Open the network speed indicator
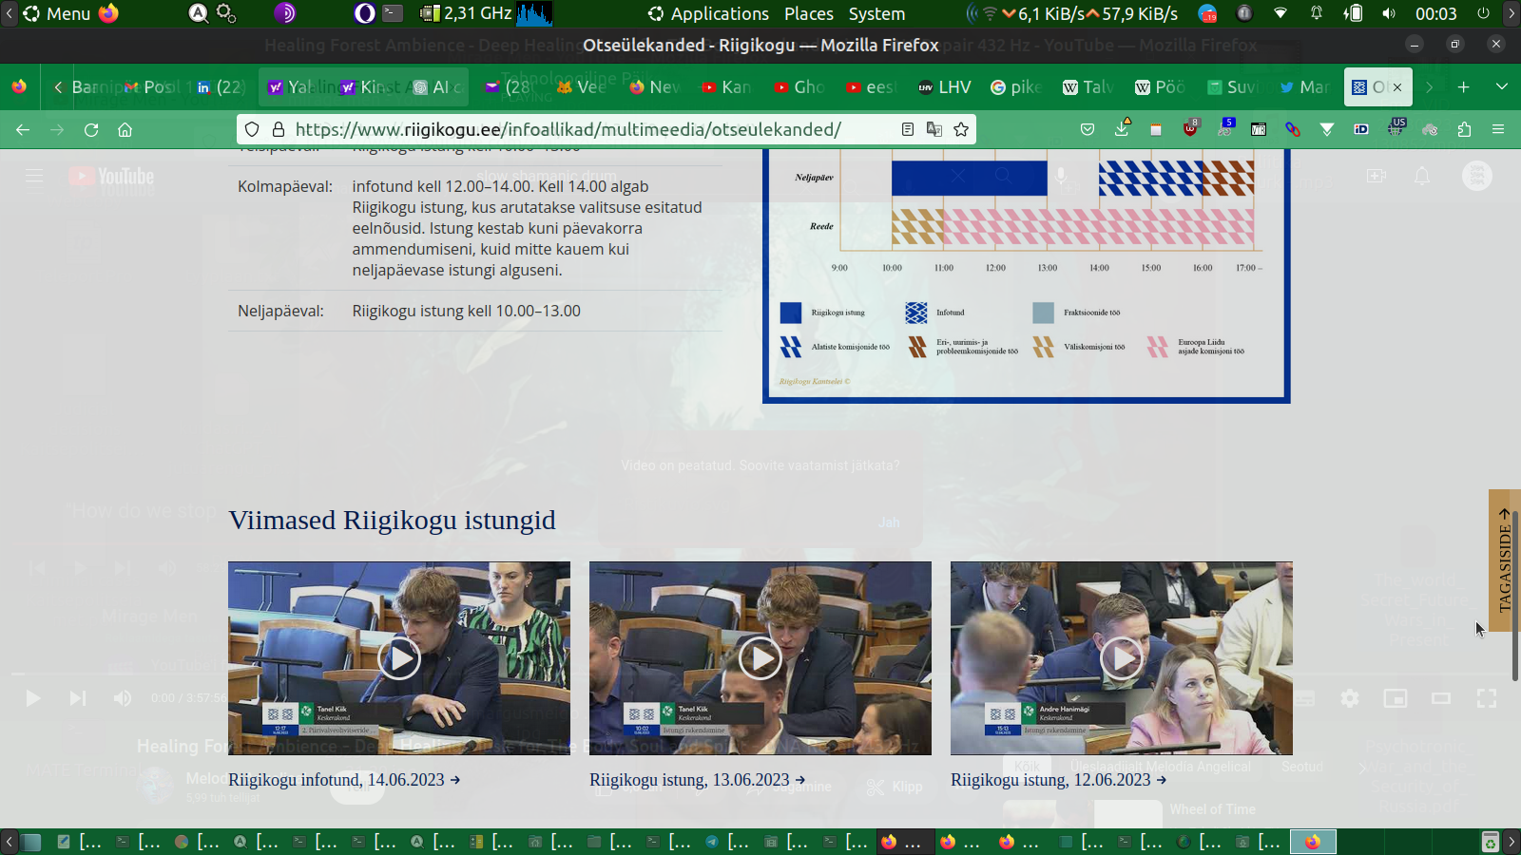This screenshot has width=1521, height=855. tap(1071, 13)
